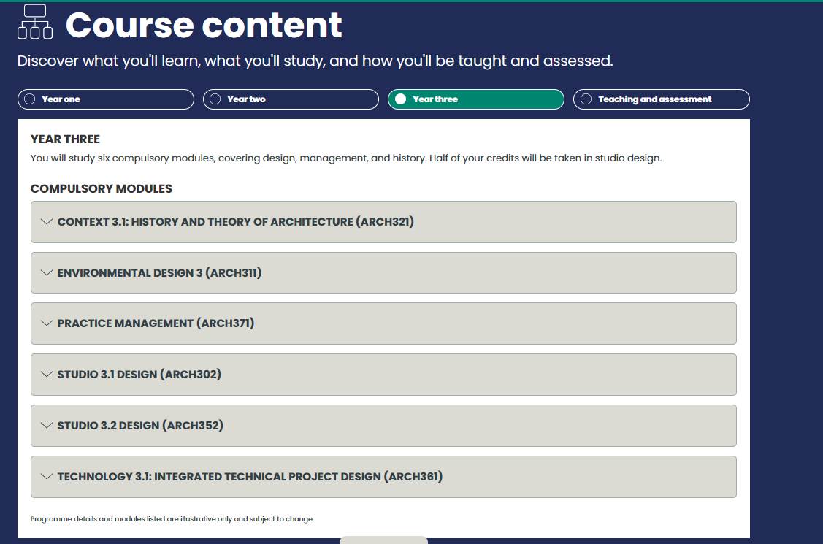Select the Year one radio circle
Image resolution: width=823 pixels, height=544 pixels.
[30, 99]
